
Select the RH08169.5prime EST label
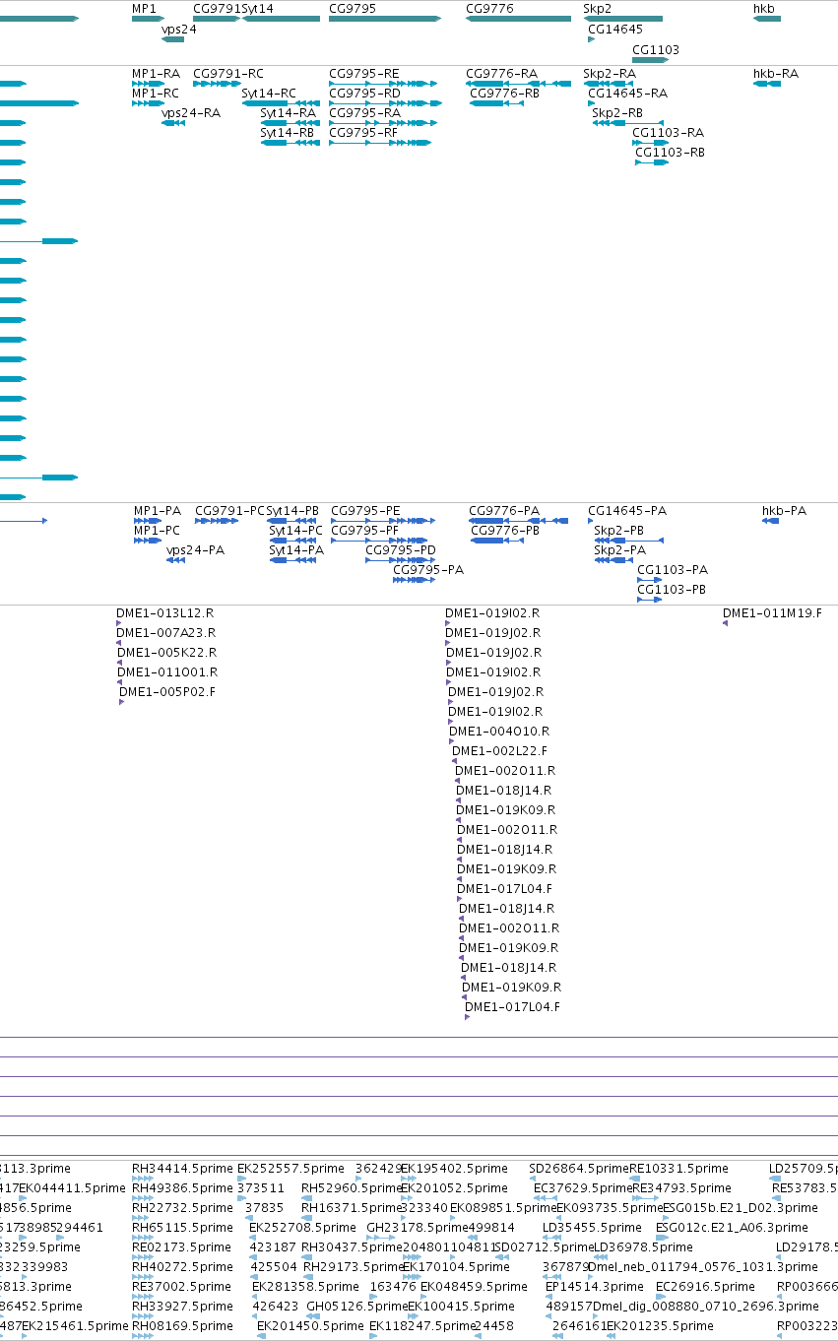(183, 1325)
